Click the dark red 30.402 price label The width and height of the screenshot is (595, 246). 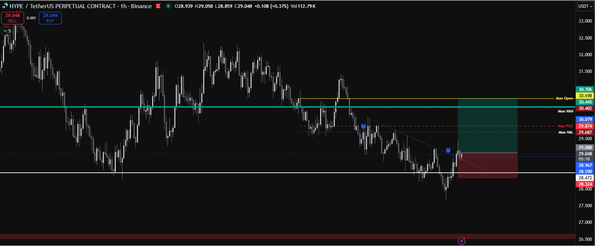584,108
